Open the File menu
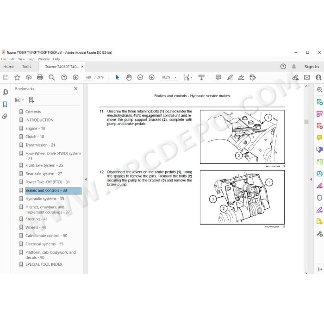The height and width of the screenshot is (324, 324). [3, 59]
